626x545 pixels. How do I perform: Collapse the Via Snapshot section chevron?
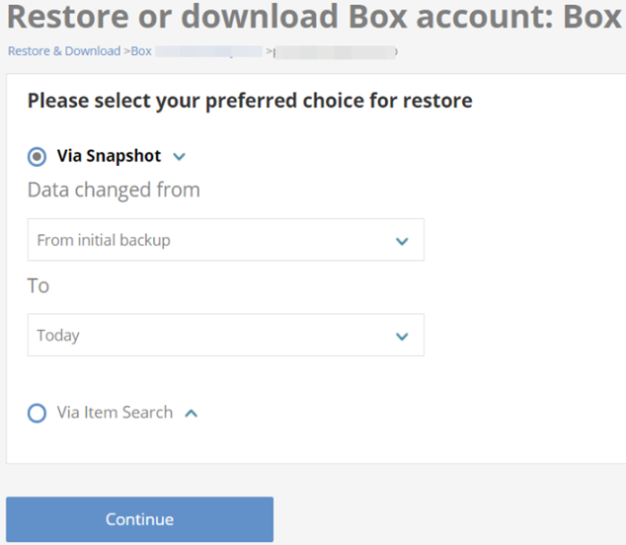pyautogui.click(x=179, y=156)
